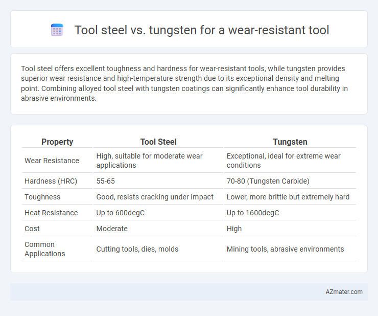This screenshot has height=316, width=378.
Task: Click the 'Common Applications' row label
Action: 45,249
